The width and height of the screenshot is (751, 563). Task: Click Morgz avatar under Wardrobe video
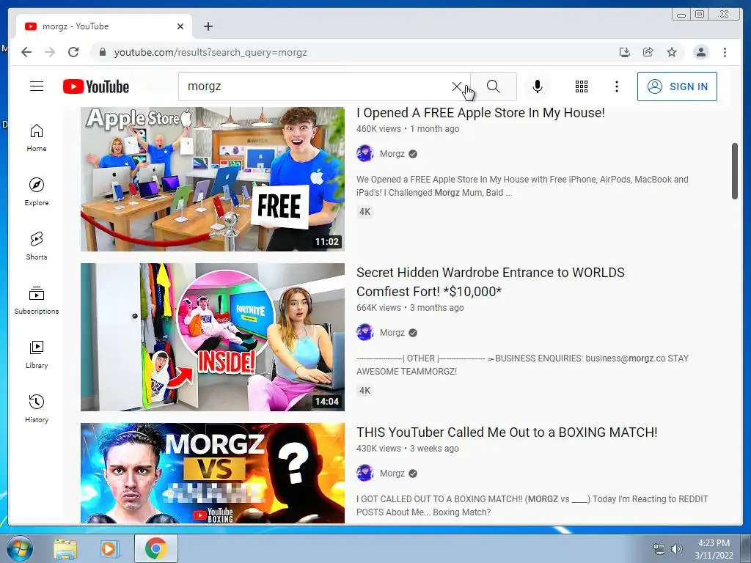365,333
